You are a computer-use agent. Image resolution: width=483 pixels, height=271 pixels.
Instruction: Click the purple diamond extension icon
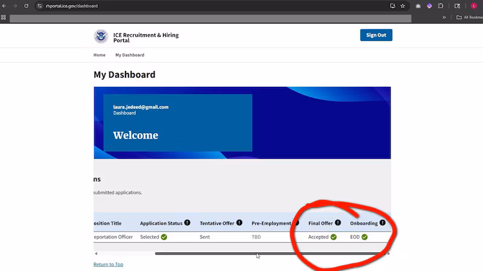[429, 6]
